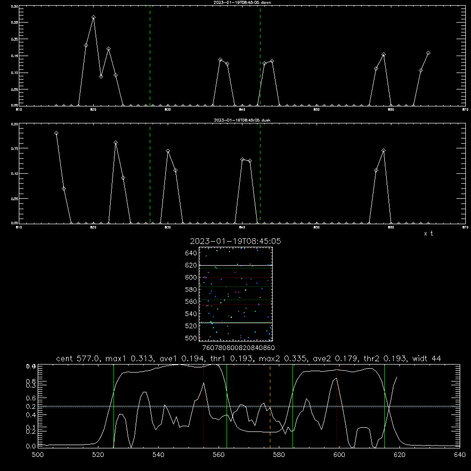The image size is (471, 471).
Task: Click the 'x t' label below dusk plot
Action: click(428, 234)
